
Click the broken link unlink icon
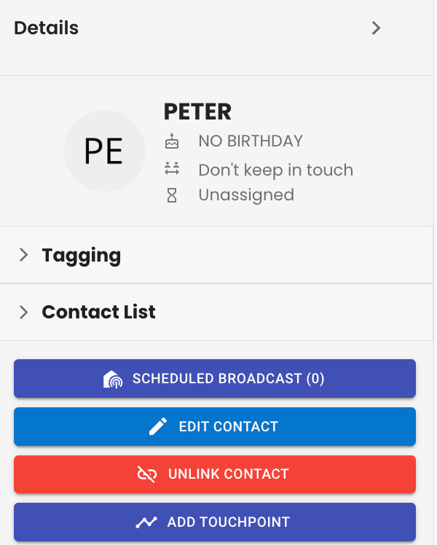(x=147, y=474)
